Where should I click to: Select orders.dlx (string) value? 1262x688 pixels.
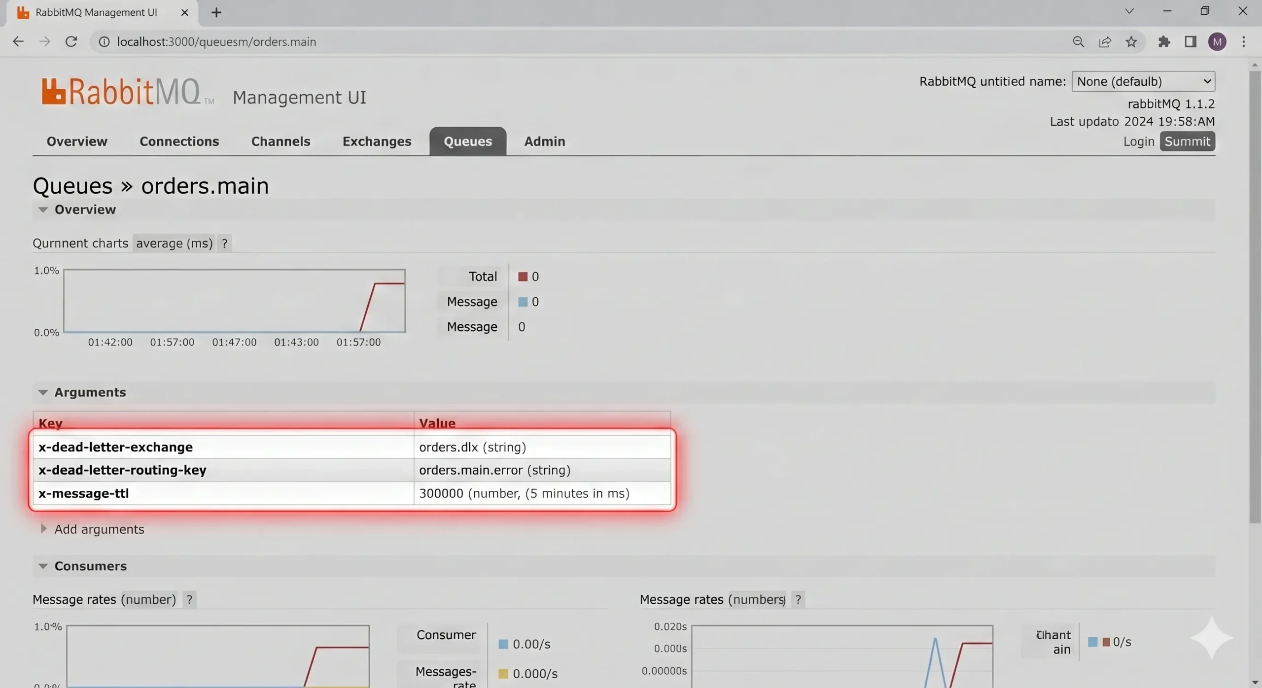click(473, 447)
